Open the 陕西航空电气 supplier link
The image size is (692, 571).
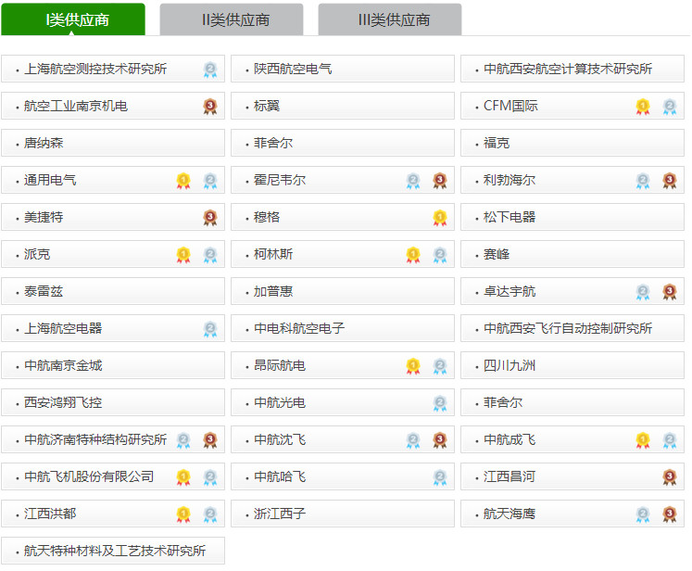pyautogui.click(x=293, y=69)
